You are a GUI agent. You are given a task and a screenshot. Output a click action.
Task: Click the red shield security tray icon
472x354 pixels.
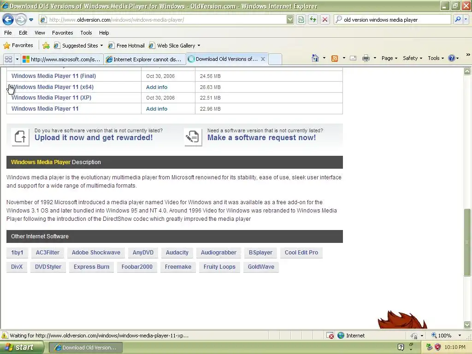click(438, 347)
